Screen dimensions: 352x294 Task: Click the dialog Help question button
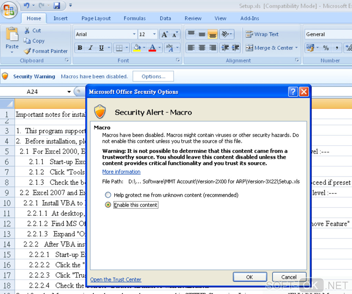(293, 91)
